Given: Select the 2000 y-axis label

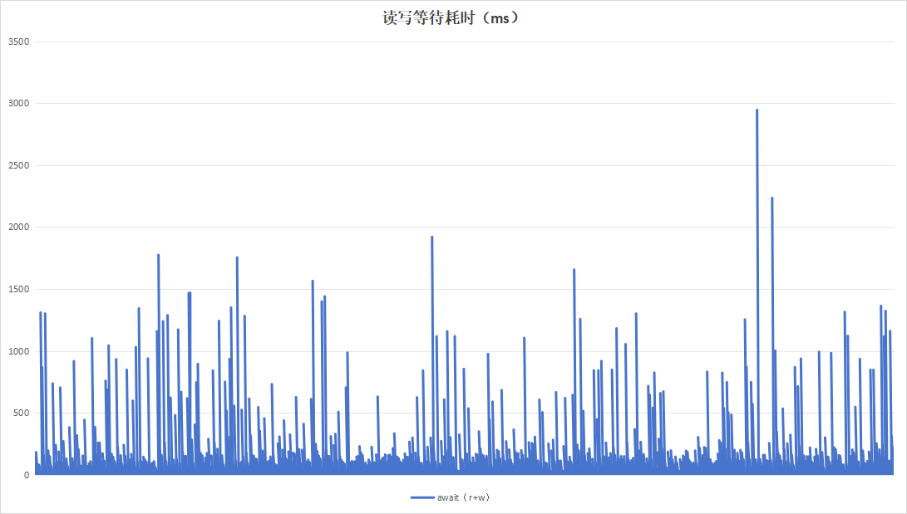Looking at the screenshot, I should click(x=18, y=227).
